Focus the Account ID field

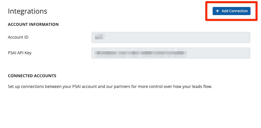(x=171, y=37)
